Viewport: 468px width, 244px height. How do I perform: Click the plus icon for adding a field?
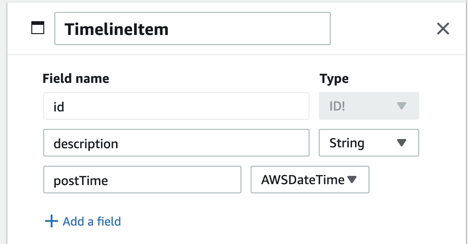coord(51,221)
